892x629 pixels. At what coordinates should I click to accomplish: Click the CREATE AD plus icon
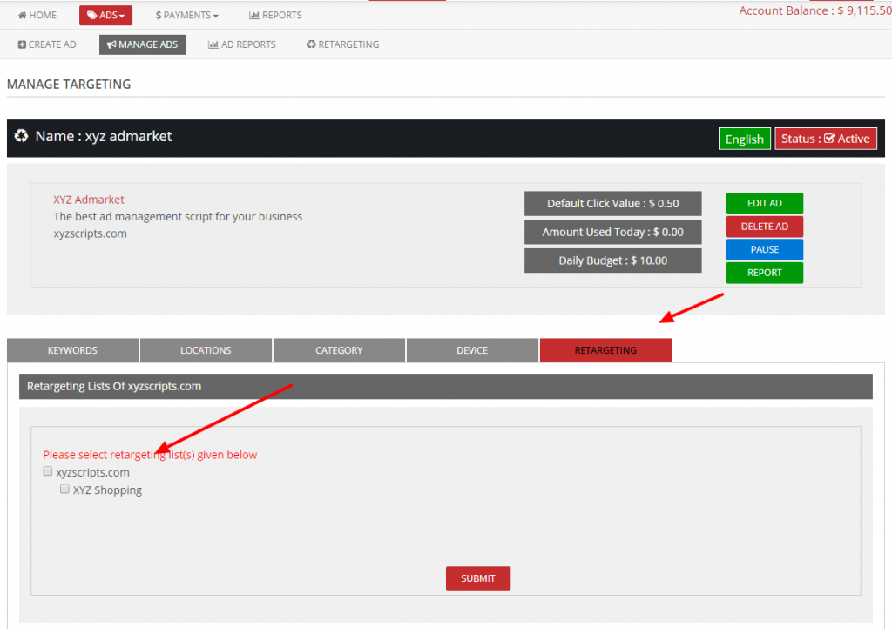[x=24, y=44]
